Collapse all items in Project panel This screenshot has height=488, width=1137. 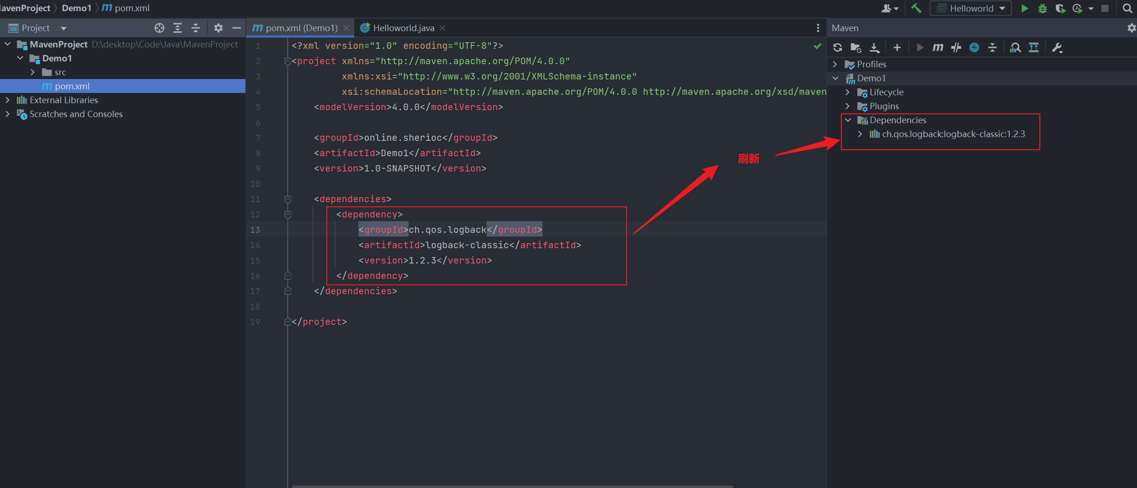coord(196,28)
